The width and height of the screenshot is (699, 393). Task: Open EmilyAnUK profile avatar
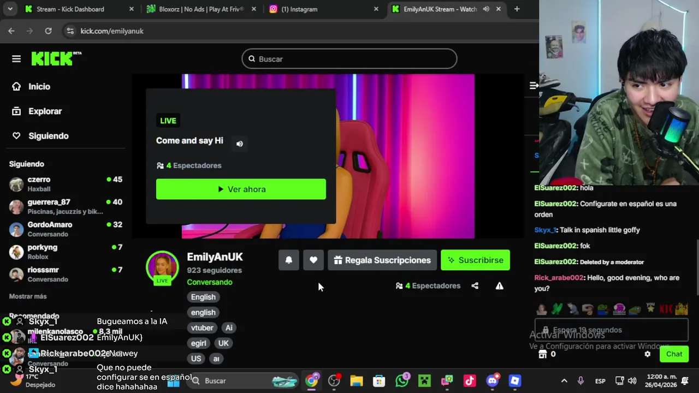(162, 267)
